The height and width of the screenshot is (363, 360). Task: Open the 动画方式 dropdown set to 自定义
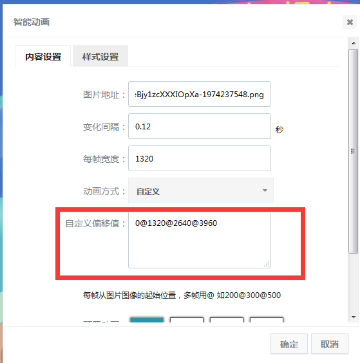pos(201,191)
